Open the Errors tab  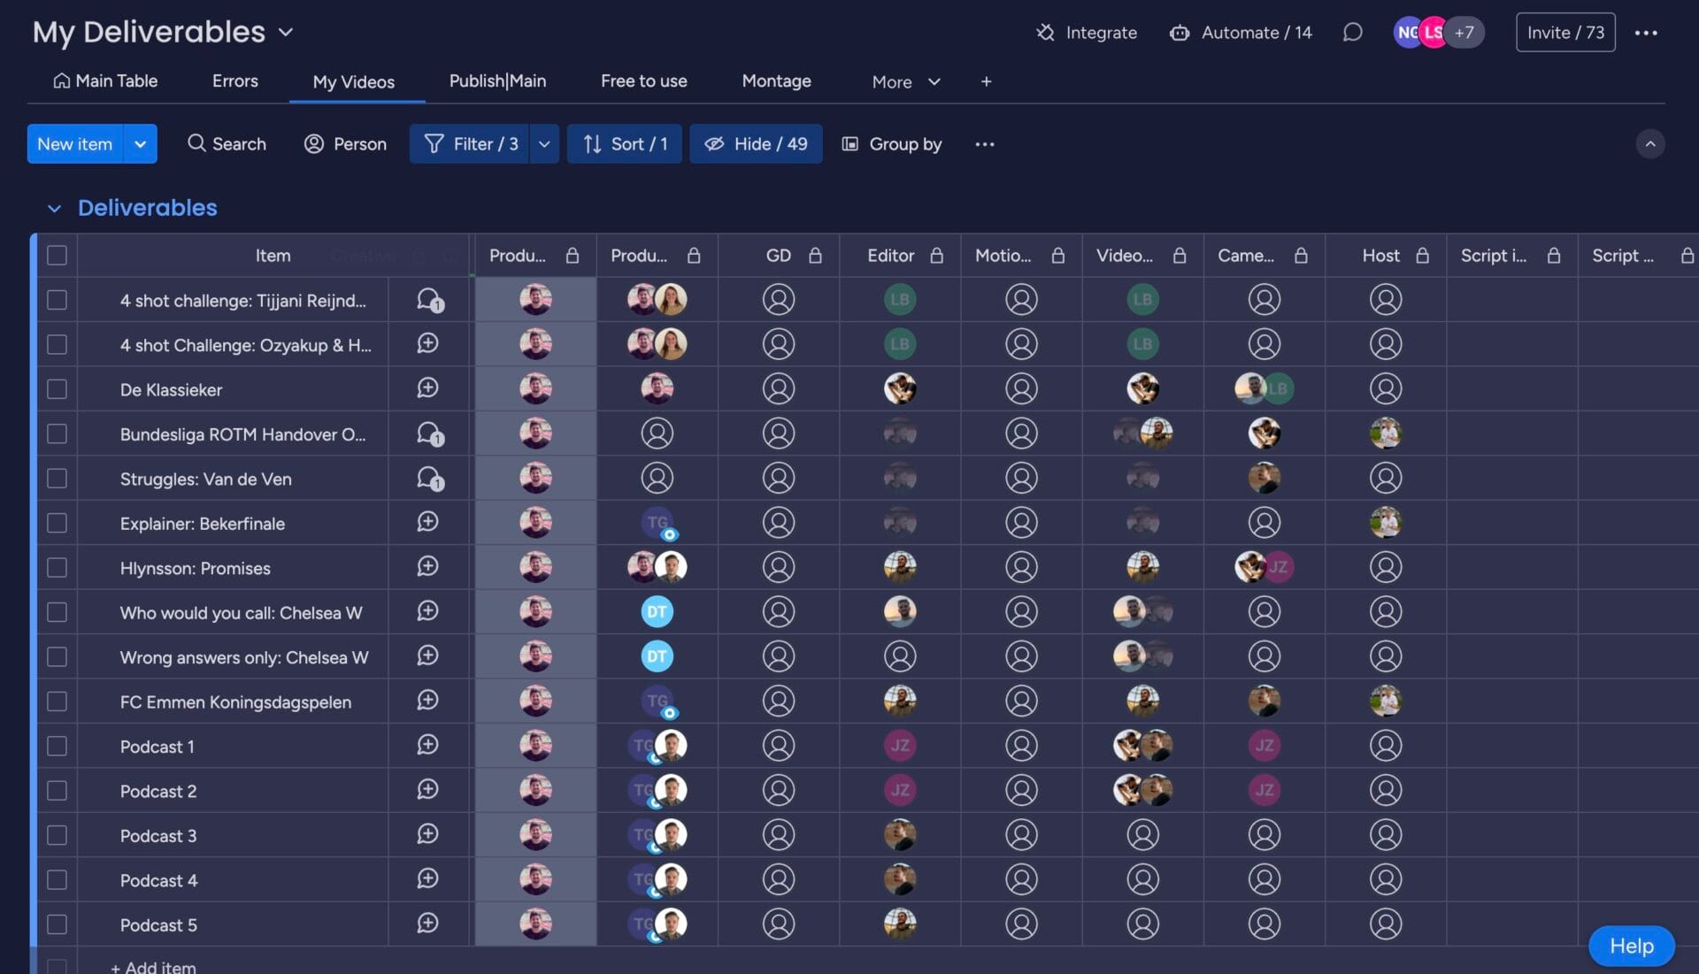coord(235,81)
